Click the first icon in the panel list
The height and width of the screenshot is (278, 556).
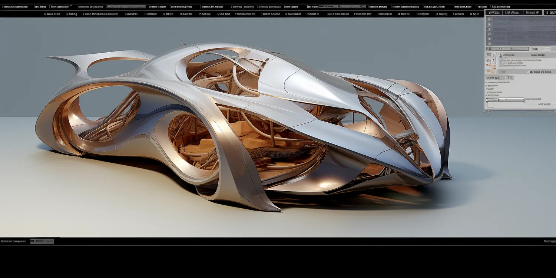pyautogui.click(x=489, y=19)
